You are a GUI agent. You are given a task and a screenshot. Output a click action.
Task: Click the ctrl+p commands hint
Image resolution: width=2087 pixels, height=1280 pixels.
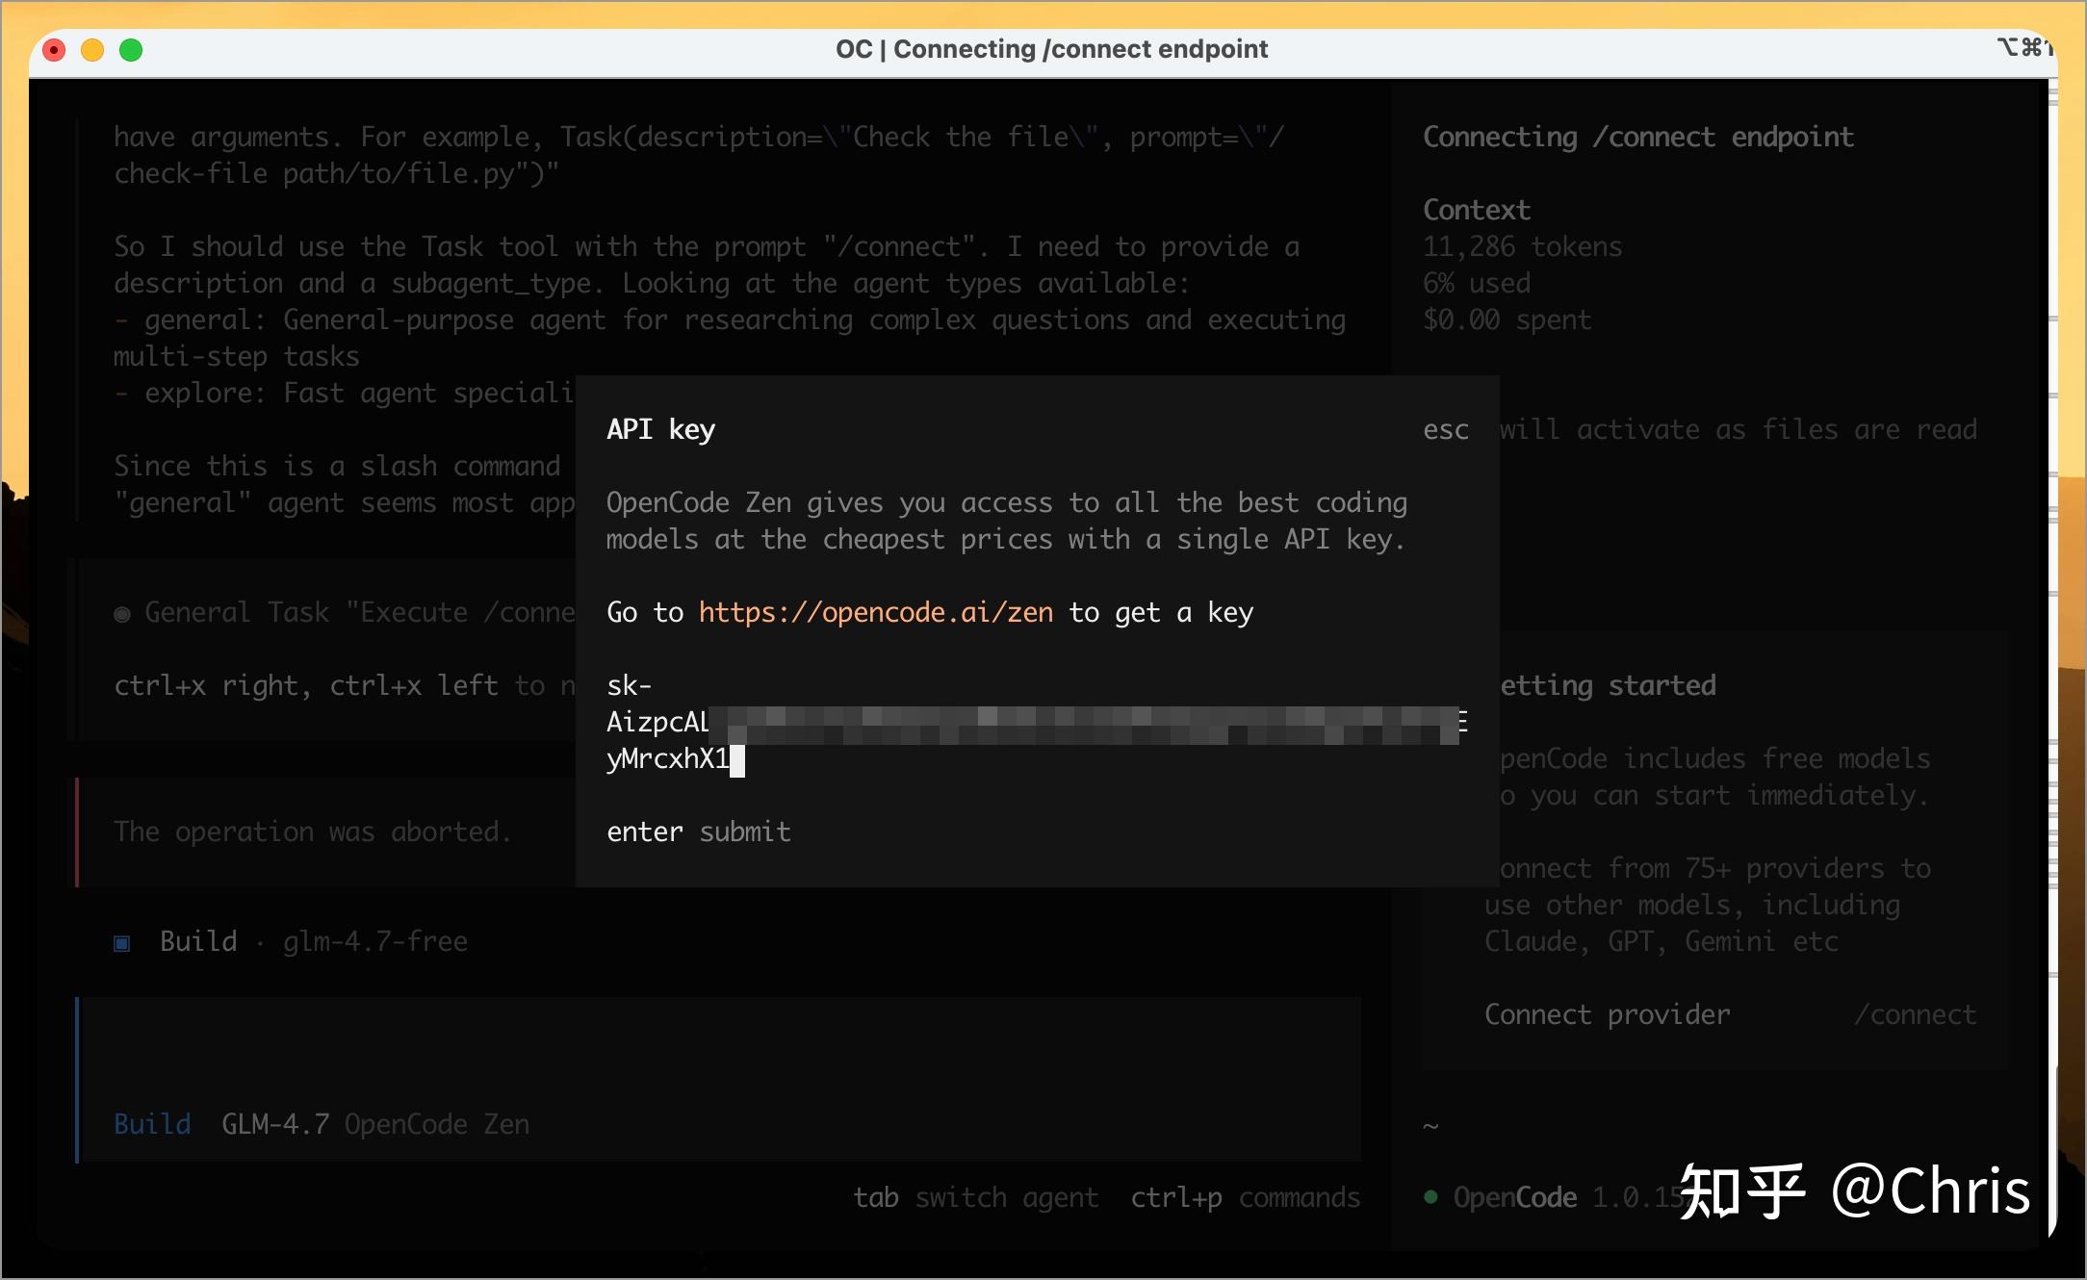click(x=1246, y=1197)
